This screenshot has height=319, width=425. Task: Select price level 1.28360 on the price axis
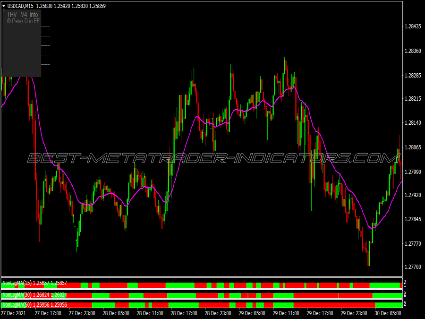coord(413,51)
